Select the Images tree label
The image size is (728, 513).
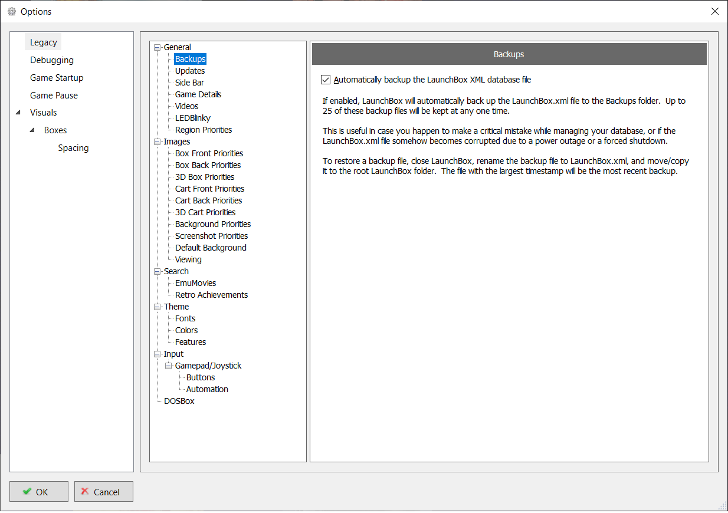(177, 142)
